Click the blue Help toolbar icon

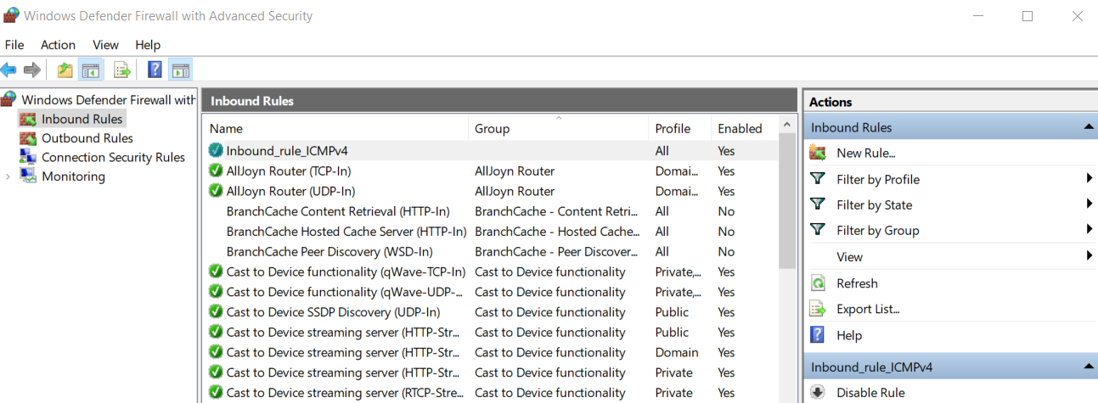pyautogui.click(x=155, y=70)
